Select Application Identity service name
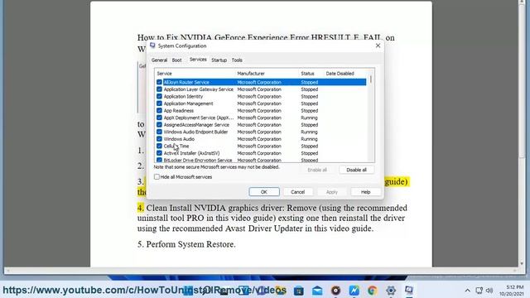This screenshot has width=530, height=298. pyautogui.click(x=183, y=96)
